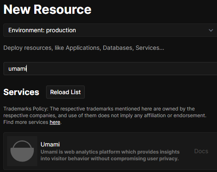Viewport: 217px width, 172px height.
Task: Click the Trademarks Policy notice text
Action: click(105, 116)
